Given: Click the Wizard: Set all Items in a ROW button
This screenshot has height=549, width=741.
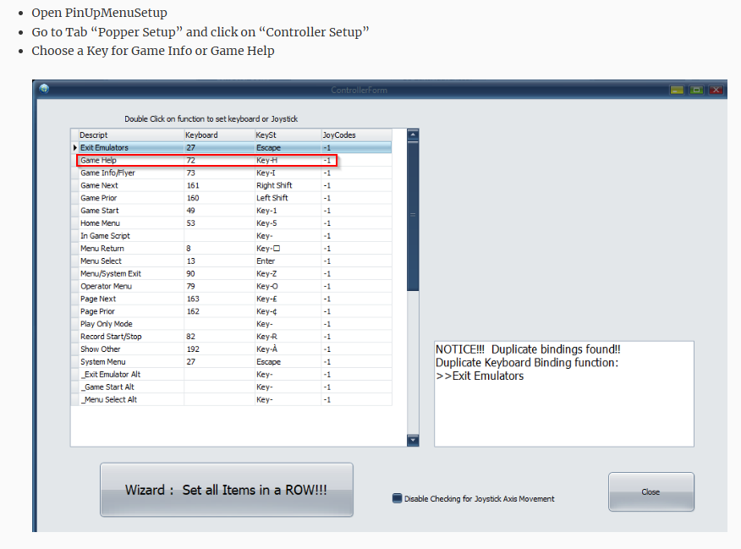Looking at the screenshot, I should 227,490.
